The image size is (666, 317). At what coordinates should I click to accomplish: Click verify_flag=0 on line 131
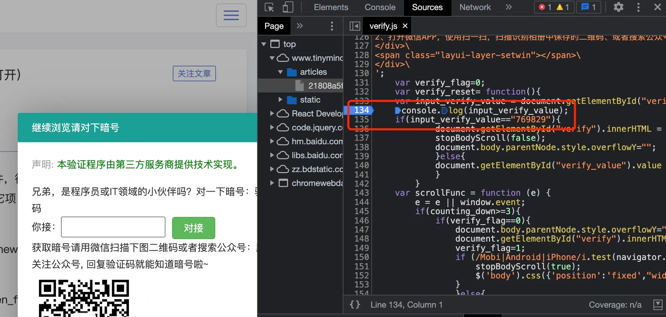pyautogui.click(x=448, y=83)
